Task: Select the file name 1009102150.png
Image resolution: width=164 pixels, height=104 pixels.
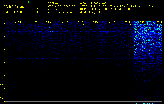Action: tap(14, 7)
